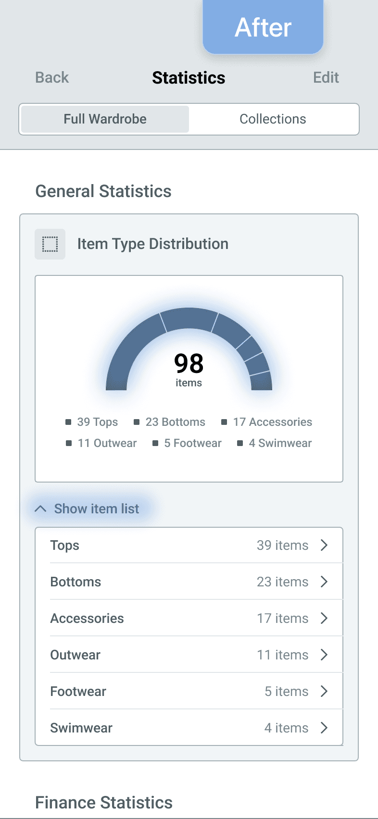
Task: Open the Accessories row chevron
Action: click(324, 618)
